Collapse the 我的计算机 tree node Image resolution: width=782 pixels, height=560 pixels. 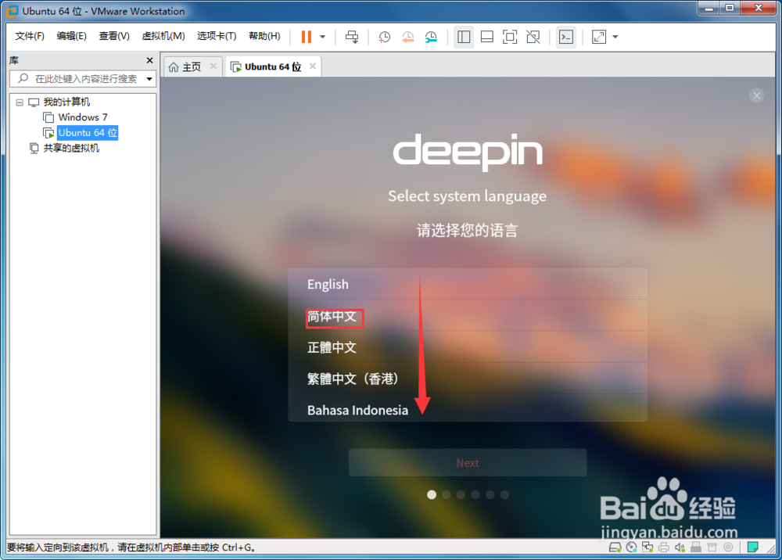[x=20, y=102]
